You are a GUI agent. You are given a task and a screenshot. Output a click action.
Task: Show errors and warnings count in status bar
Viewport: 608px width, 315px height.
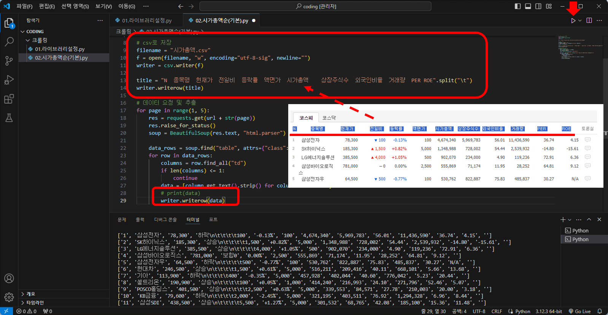(27, 311)
